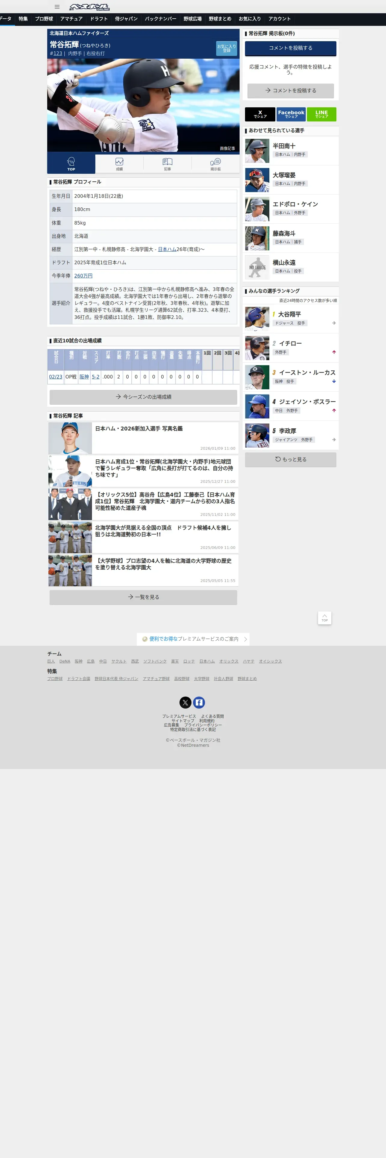Share via the LINE でシェア button
This screenshot has width=386, height=1158.
tap(321, 114)
